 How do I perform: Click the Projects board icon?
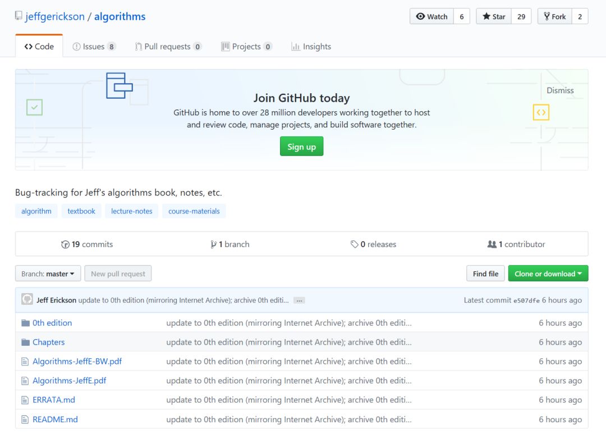226,47
